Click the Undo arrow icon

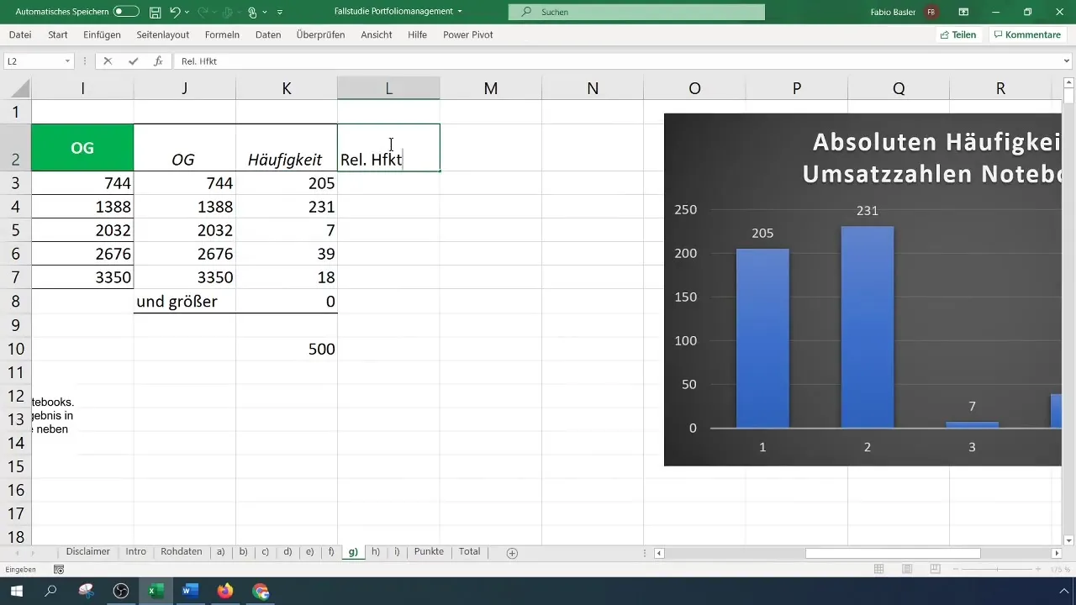click(175, 12)
